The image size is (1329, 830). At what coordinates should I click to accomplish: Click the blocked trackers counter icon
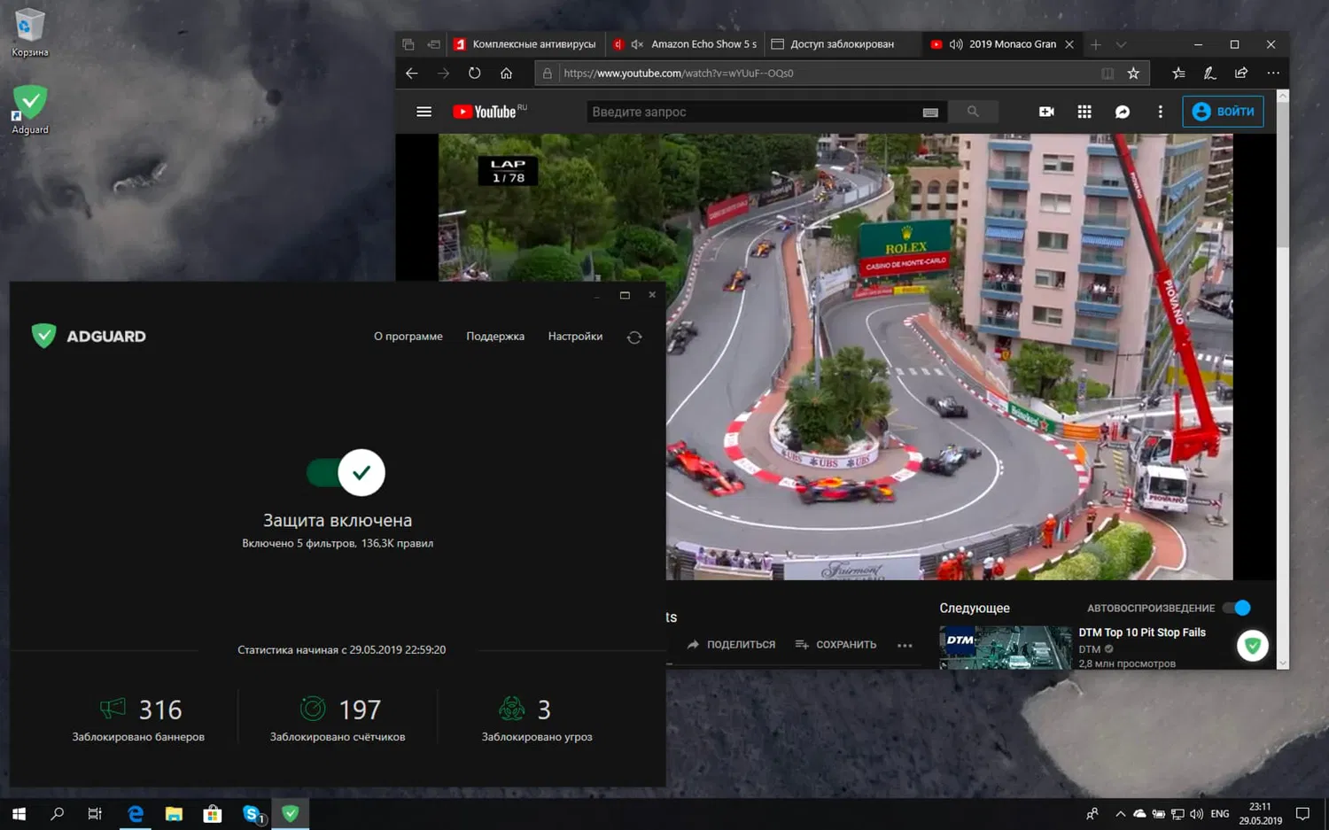point(313,709)
